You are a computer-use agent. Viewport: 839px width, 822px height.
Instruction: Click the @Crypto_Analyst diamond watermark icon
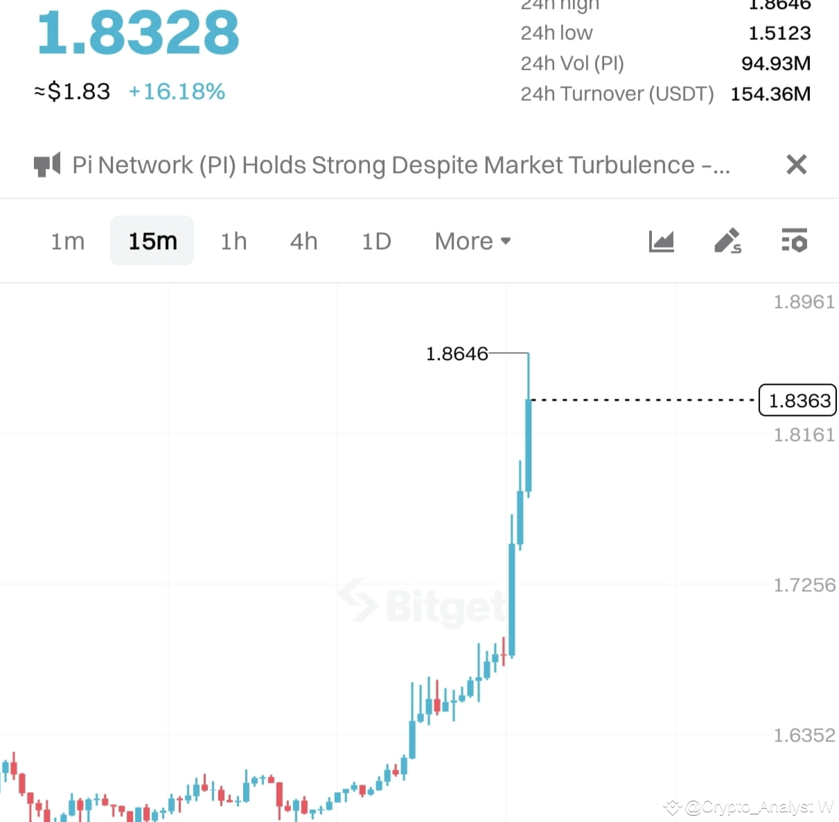click(671, 807)
